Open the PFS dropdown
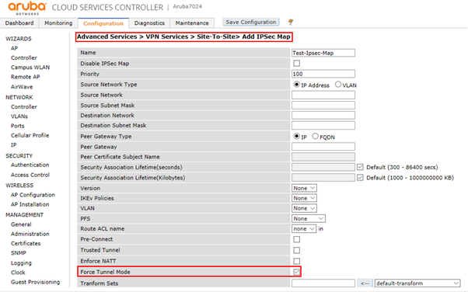This screenshot has height=292, width=468. (309, 219)
